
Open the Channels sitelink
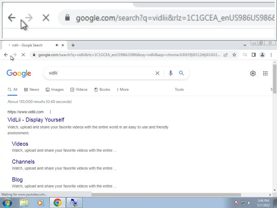[23, 162]
